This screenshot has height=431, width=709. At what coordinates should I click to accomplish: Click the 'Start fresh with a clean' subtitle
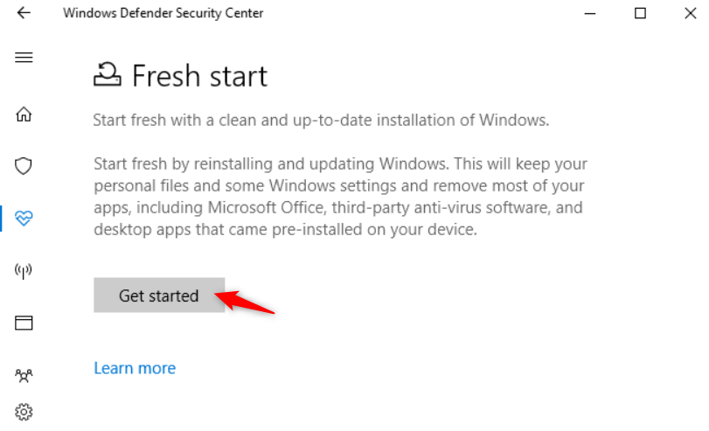(321, 121)
